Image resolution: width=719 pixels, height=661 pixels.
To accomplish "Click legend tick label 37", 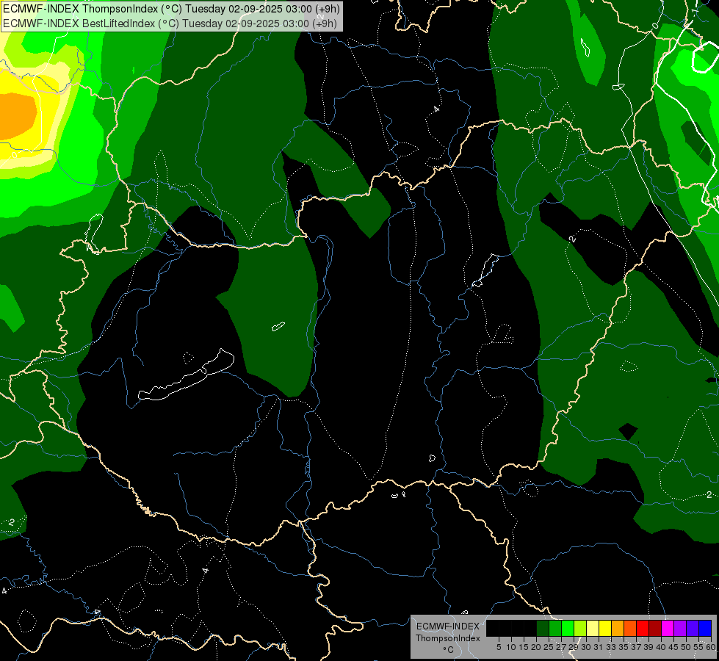I will (x=637, y=647).
